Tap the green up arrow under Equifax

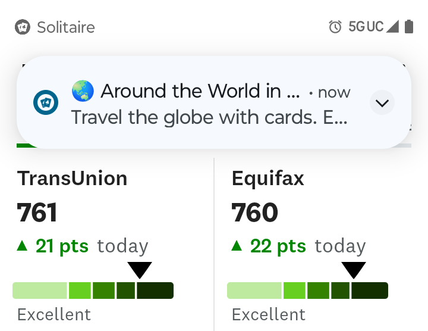[x=237, y=245]
